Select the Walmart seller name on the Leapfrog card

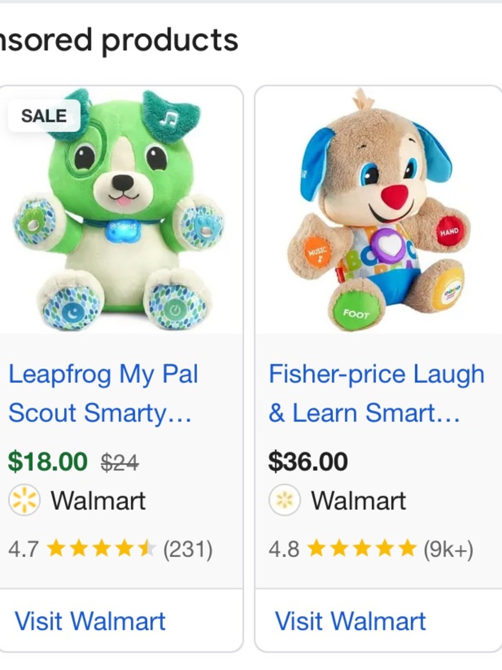click(98, 501)
